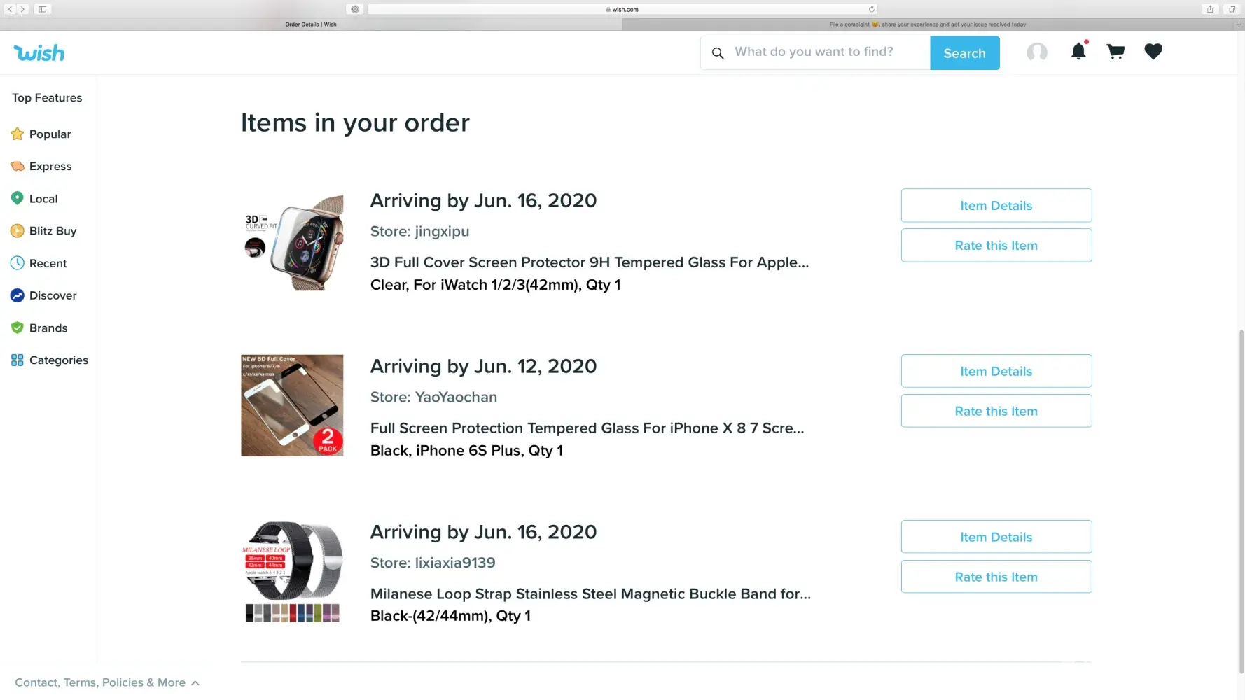Open the shopping cart icon
The width and height of the screenshot is (1245, 700).
pyautogui.click(x=1115, y=52)
